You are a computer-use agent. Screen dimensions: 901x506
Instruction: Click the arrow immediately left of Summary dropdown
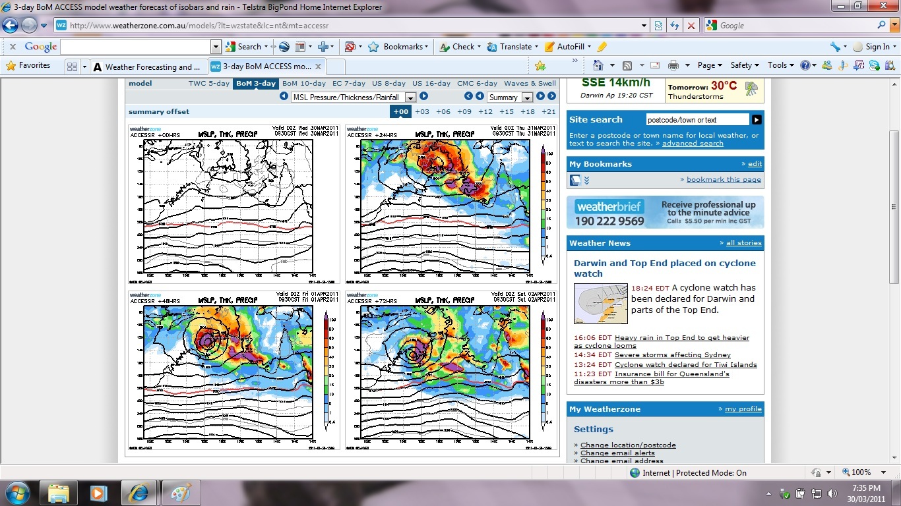coord(480,96)
